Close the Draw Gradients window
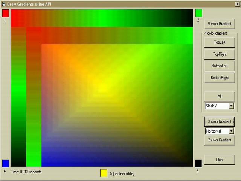Viewport: 241px width, 181px height. [237, 3]
